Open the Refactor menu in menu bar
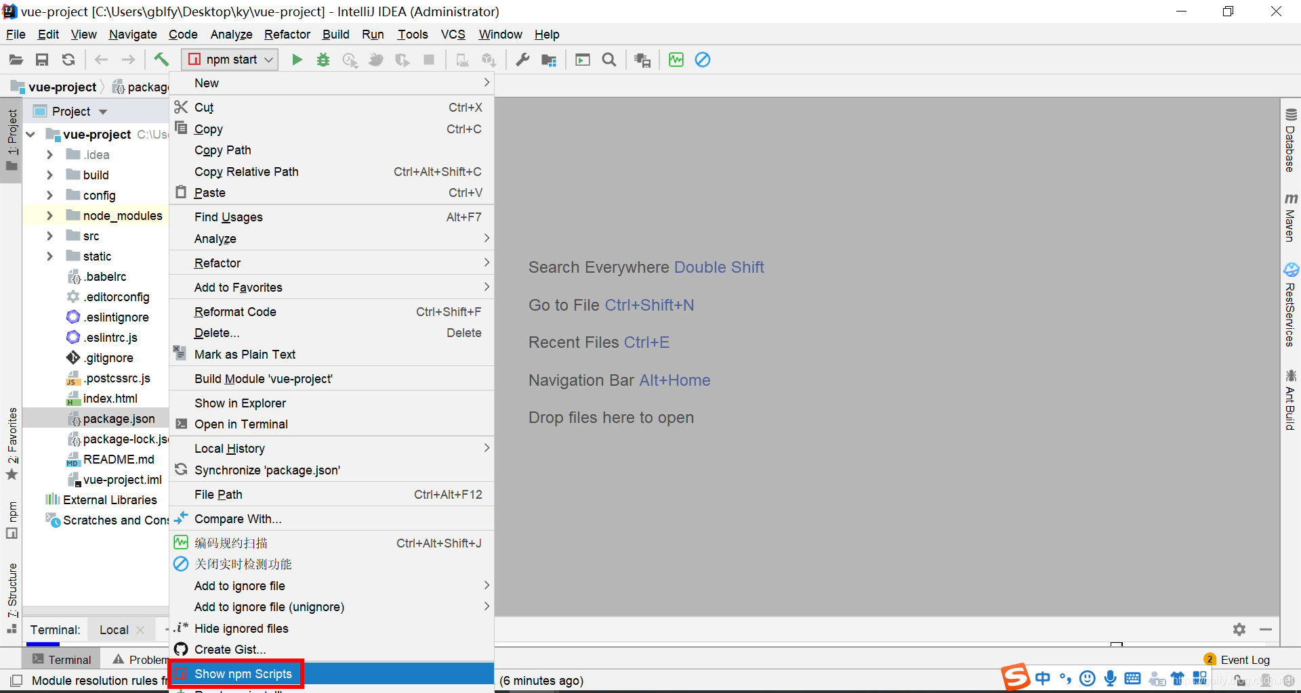The width and height of the screenshot is (1301, 693). click(287, 35)
